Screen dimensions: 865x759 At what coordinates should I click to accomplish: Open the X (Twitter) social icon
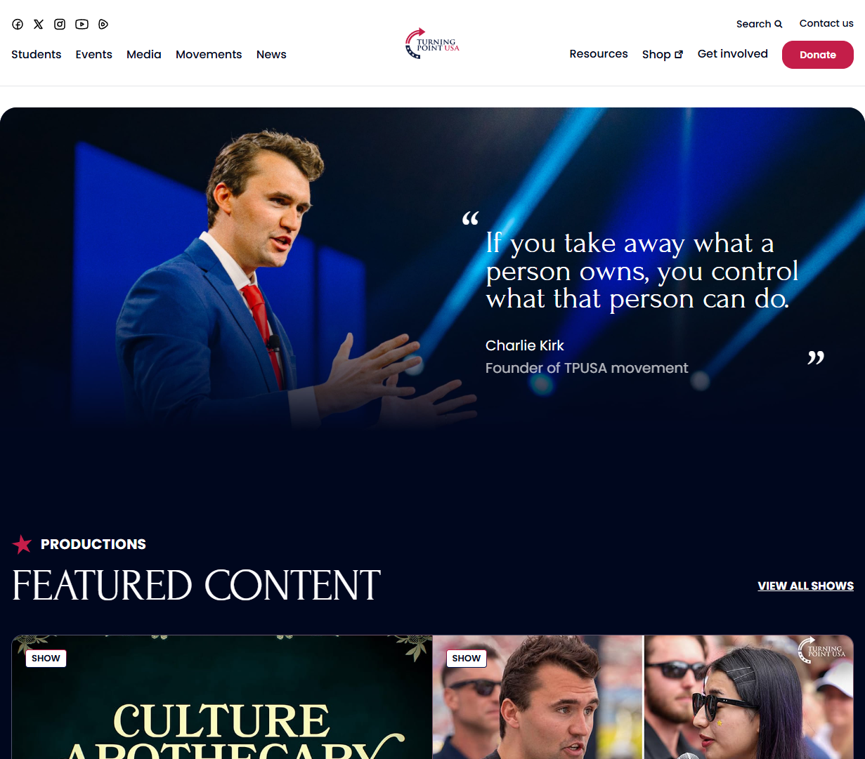tap(39, 24)
